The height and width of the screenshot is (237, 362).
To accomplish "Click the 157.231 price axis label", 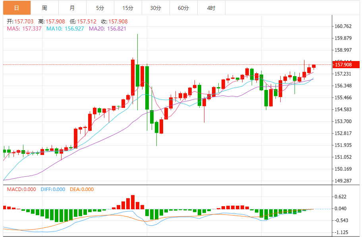I will [343, 74].
